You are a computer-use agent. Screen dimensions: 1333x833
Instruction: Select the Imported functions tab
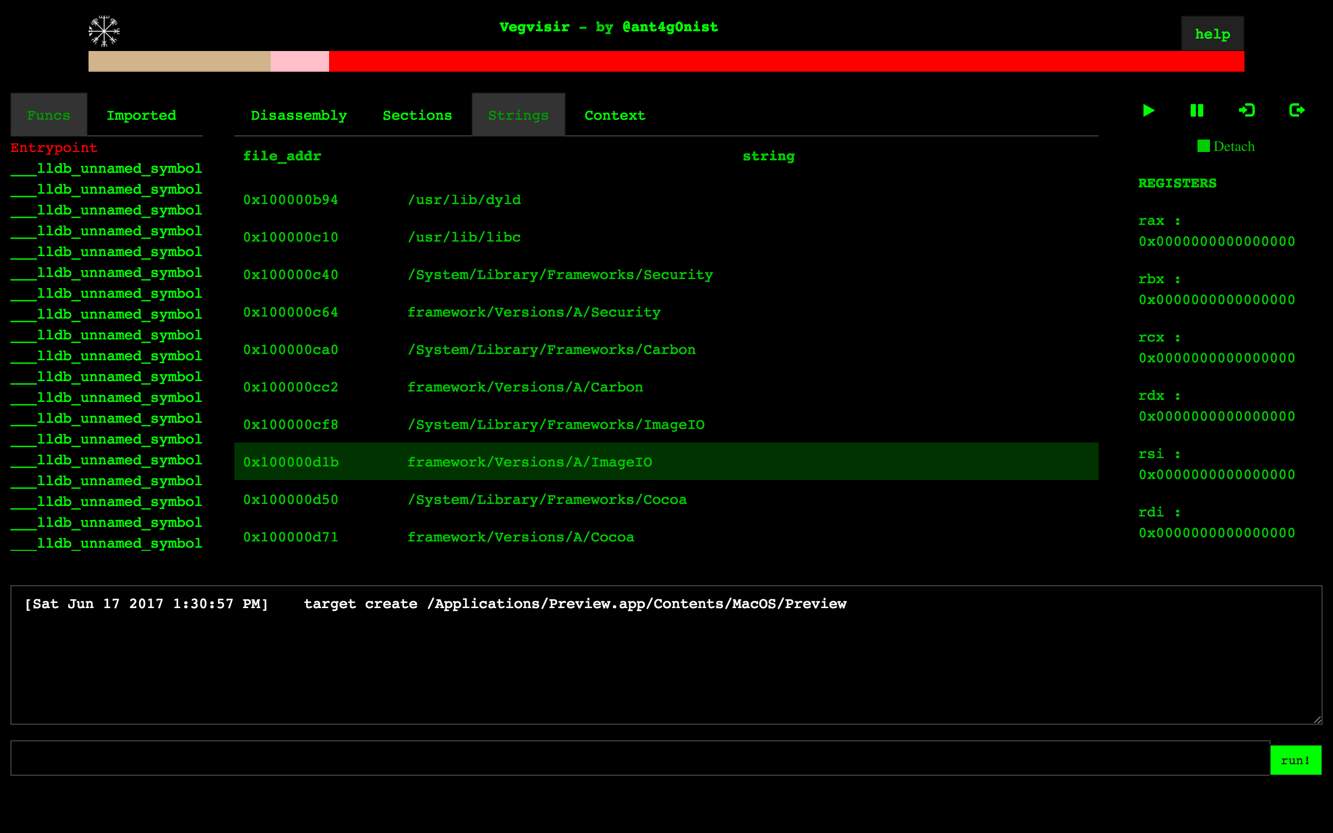pos(141,115)
